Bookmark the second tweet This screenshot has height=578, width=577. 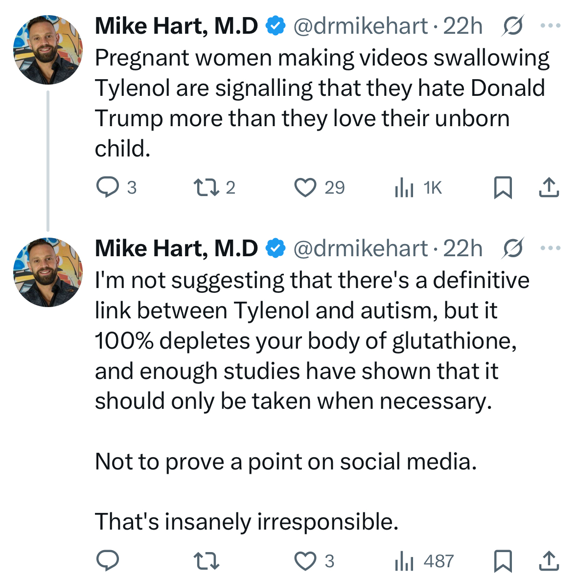click(503, 560)
